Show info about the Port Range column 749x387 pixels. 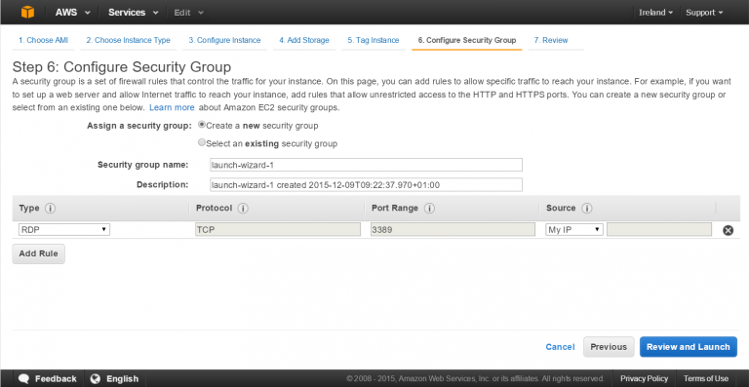(429, 209)
